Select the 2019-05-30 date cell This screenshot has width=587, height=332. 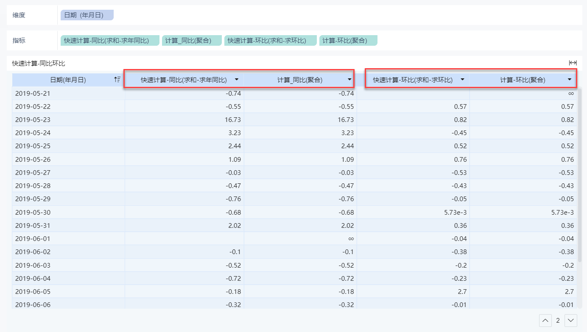pyautogui.click(x=69, y=212)
